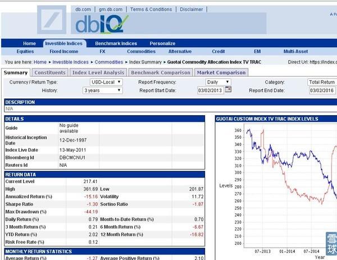Viewport: 337px width, 260px height.
Task: Select the Equities submenu
Action: coord(25,52)
